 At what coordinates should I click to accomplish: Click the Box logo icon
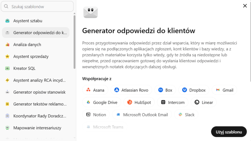pos(160,90)
